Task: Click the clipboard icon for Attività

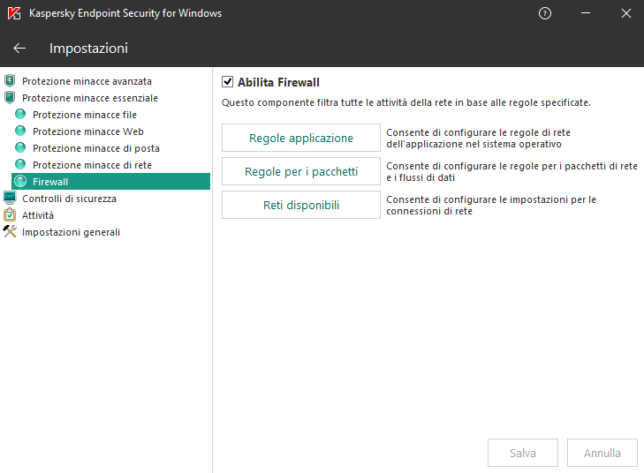Action: click(10, 214)
